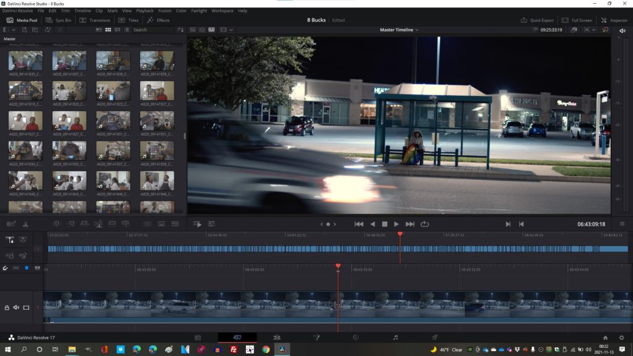Lock track one with padlock icon
This screenshot has height=356, width=633.
pyautogui.click(x=7, y=307)
